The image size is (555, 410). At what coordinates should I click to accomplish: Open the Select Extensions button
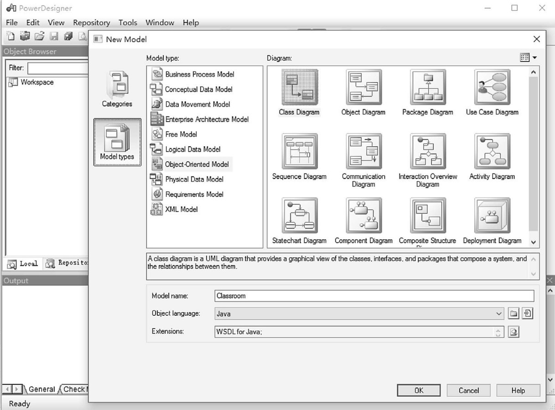click(514, 332)
